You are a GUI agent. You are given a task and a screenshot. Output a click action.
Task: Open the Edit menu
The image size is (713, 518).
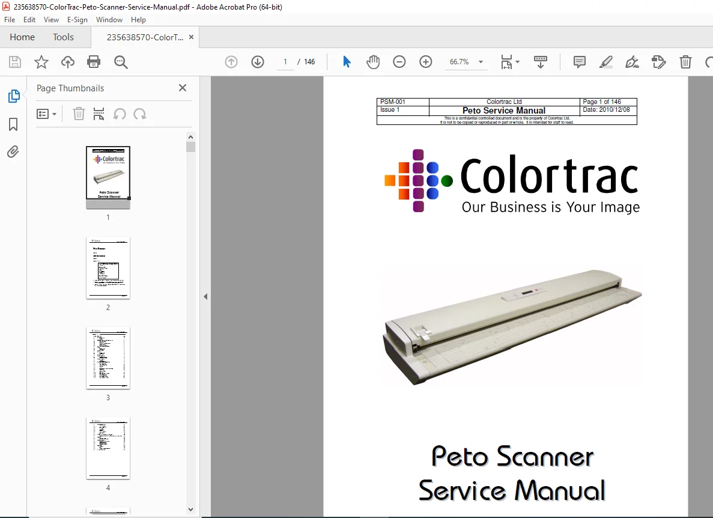(x=29, y=20)
